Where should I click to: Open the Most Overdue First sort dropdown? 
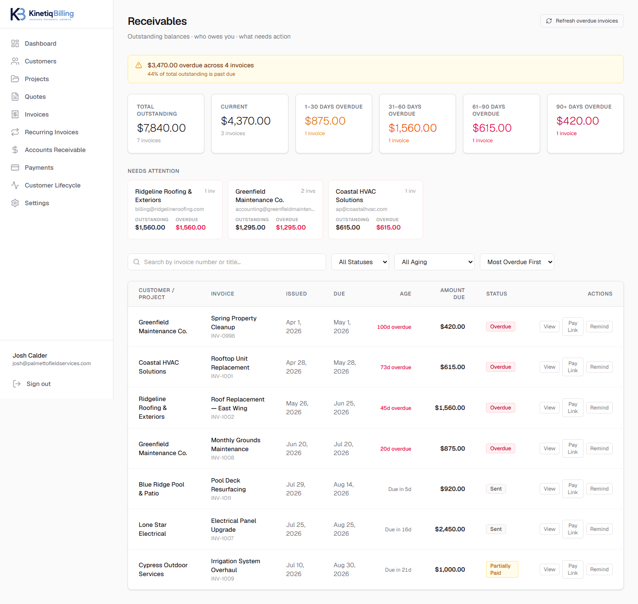click(x=517, y=262)
